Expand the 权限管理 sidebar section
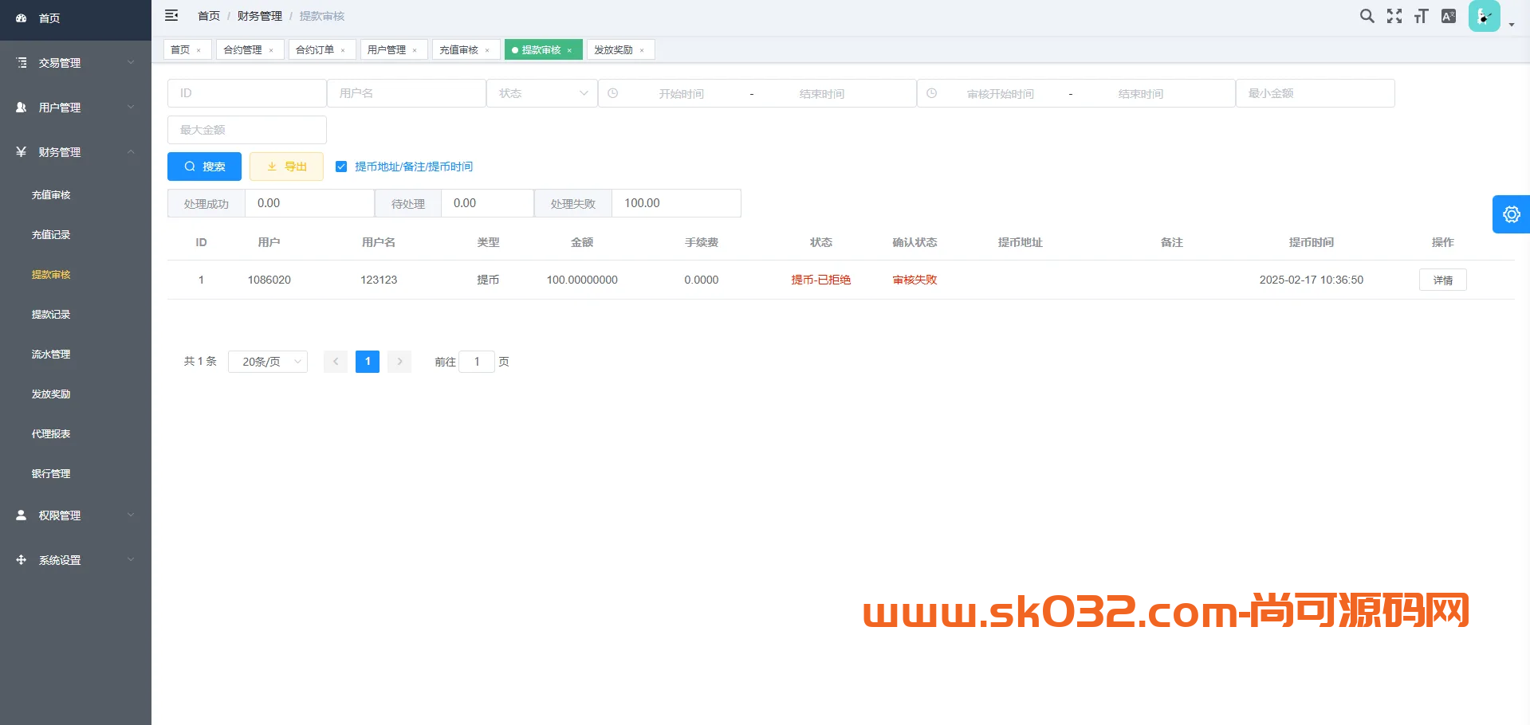Image resolution: width=1530 pixels, height=725 pixels. click(59, 515)
